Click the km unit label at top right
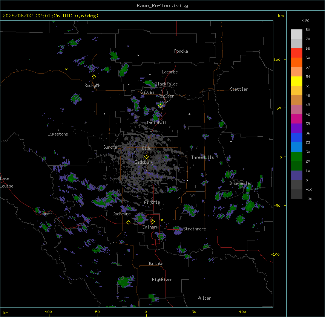Screen dimensions: 325x317 281,16
